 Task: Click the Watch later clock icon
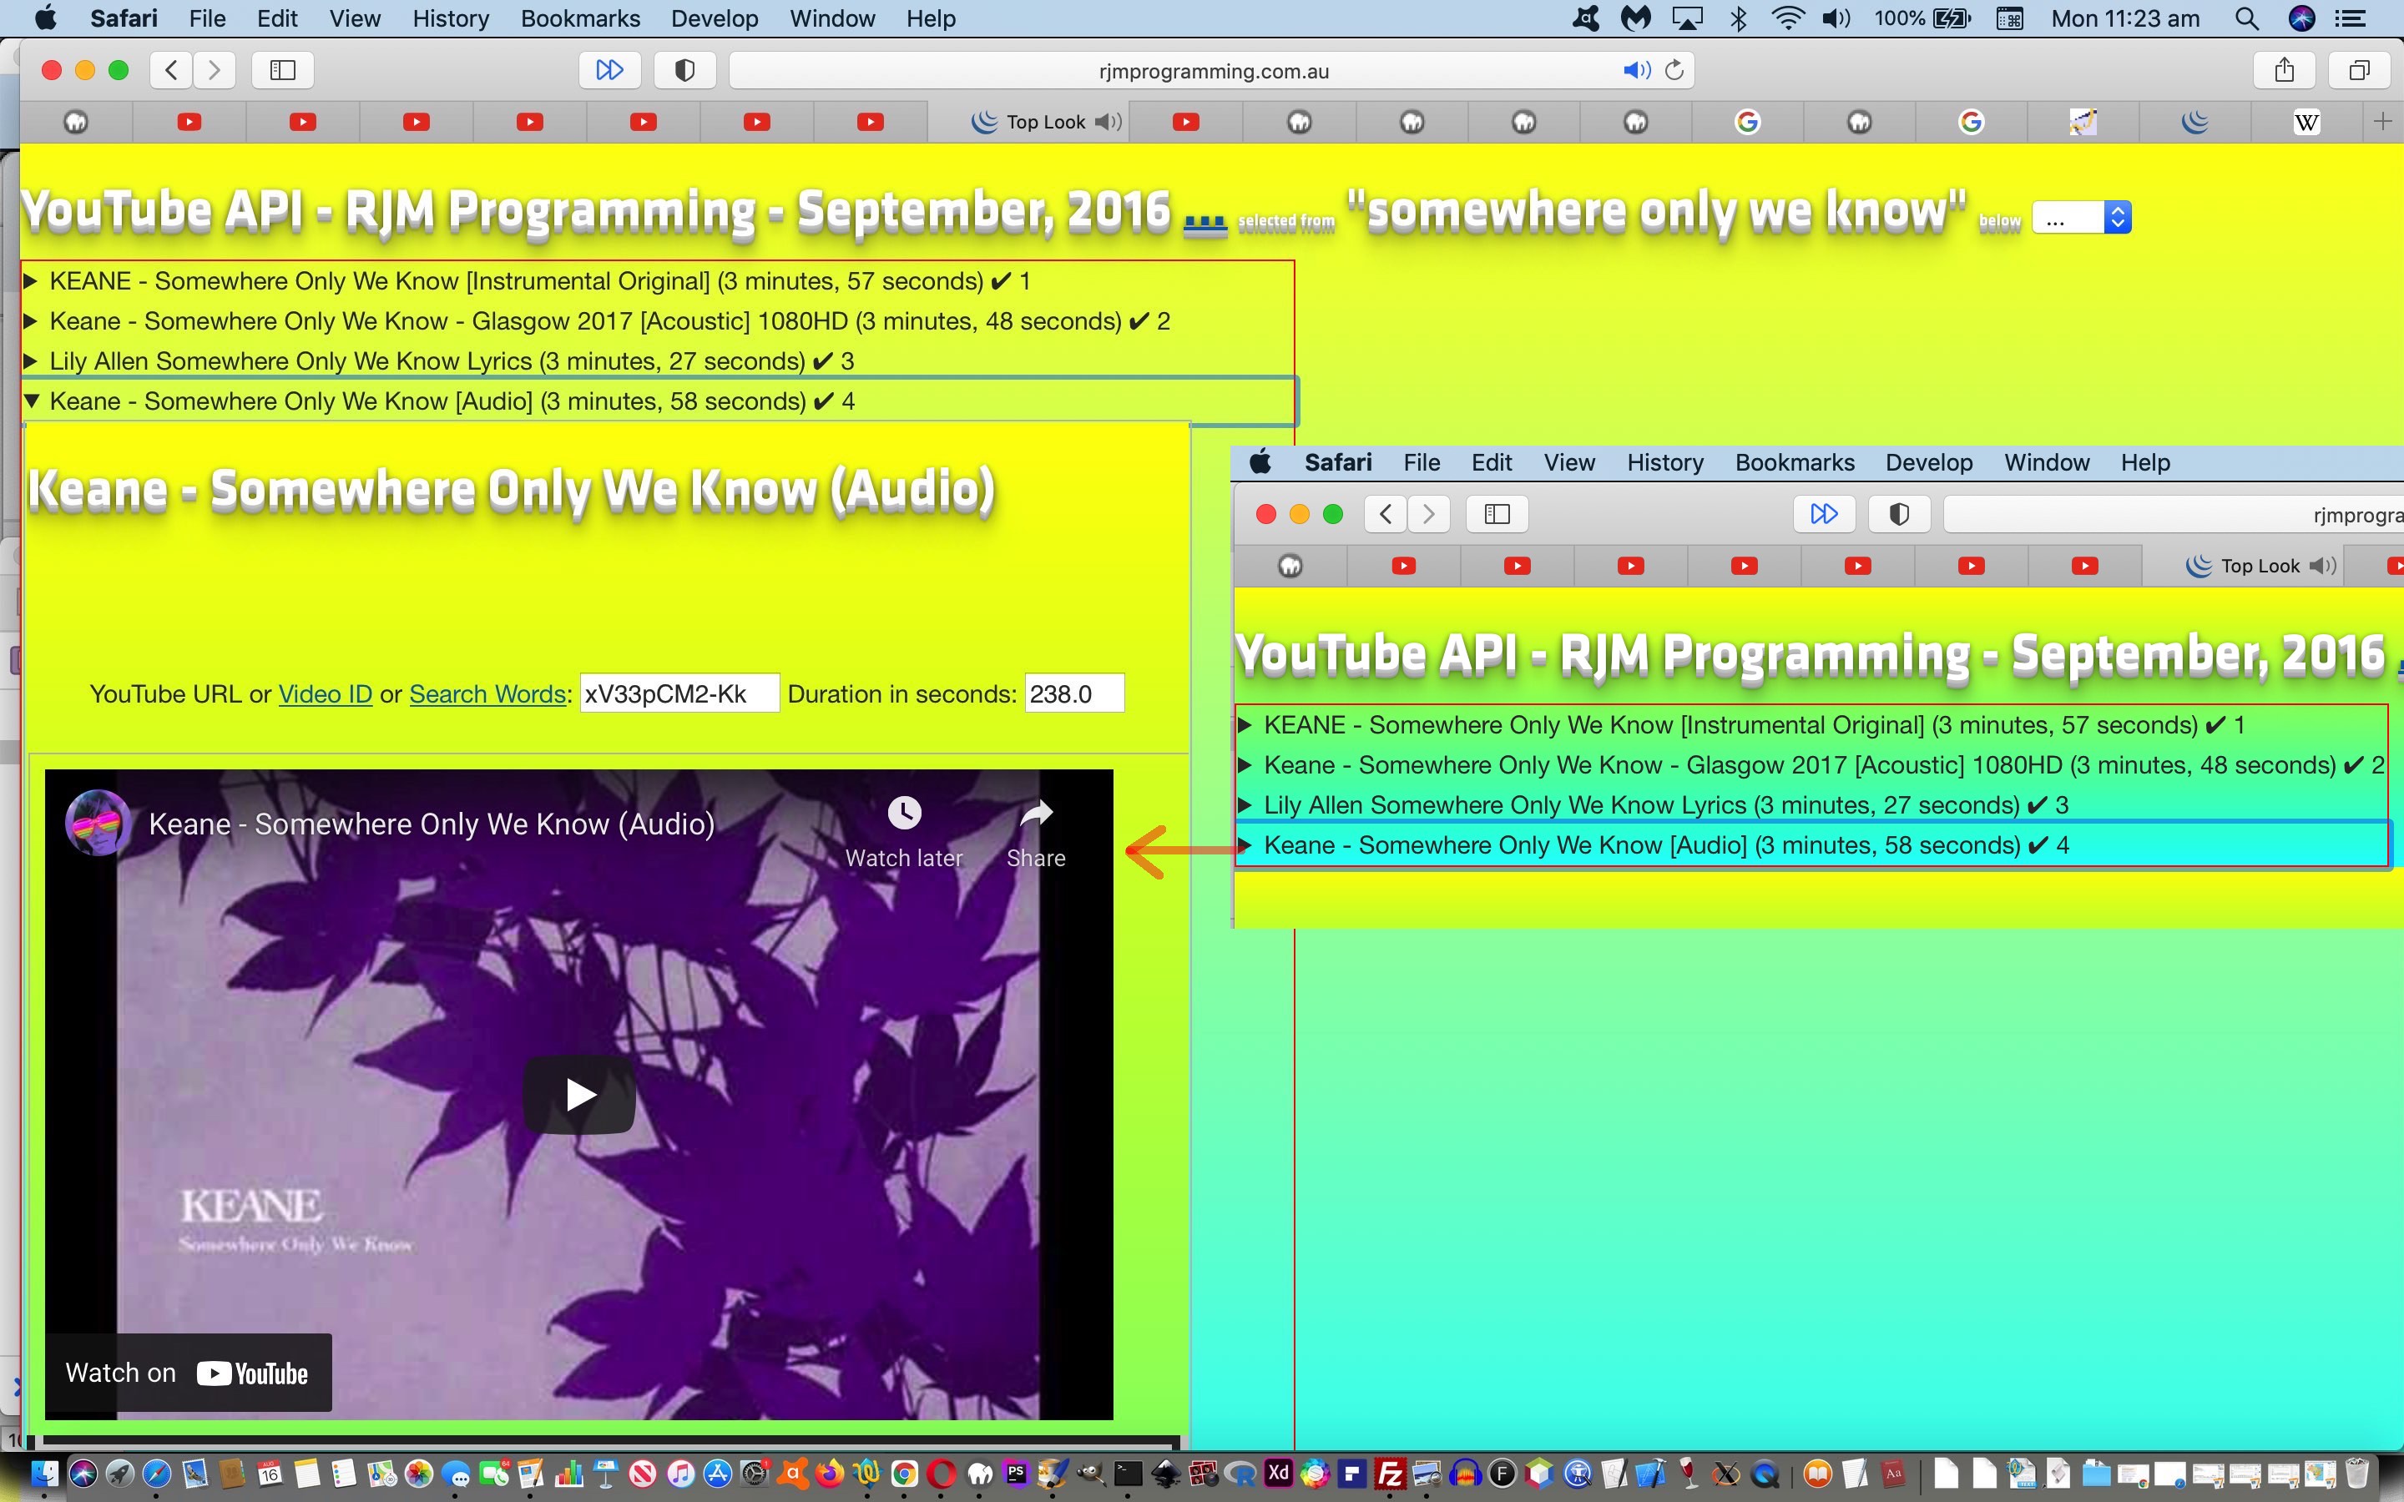pyautogui.click(x=904, y=814)
